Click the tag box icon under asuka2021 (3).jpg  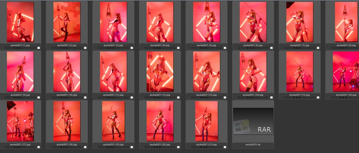click(x=132, y=48)
